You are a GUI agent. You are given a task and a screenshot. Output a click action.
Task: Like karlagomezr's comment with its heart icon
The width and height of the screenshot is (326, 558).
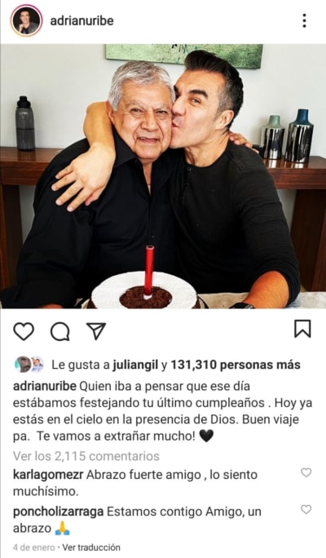[306, 472]
